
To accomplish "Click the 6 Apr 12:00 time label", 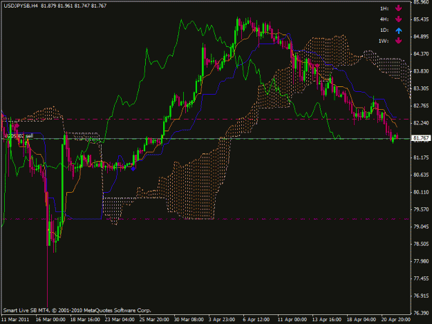I will point(256,320).
